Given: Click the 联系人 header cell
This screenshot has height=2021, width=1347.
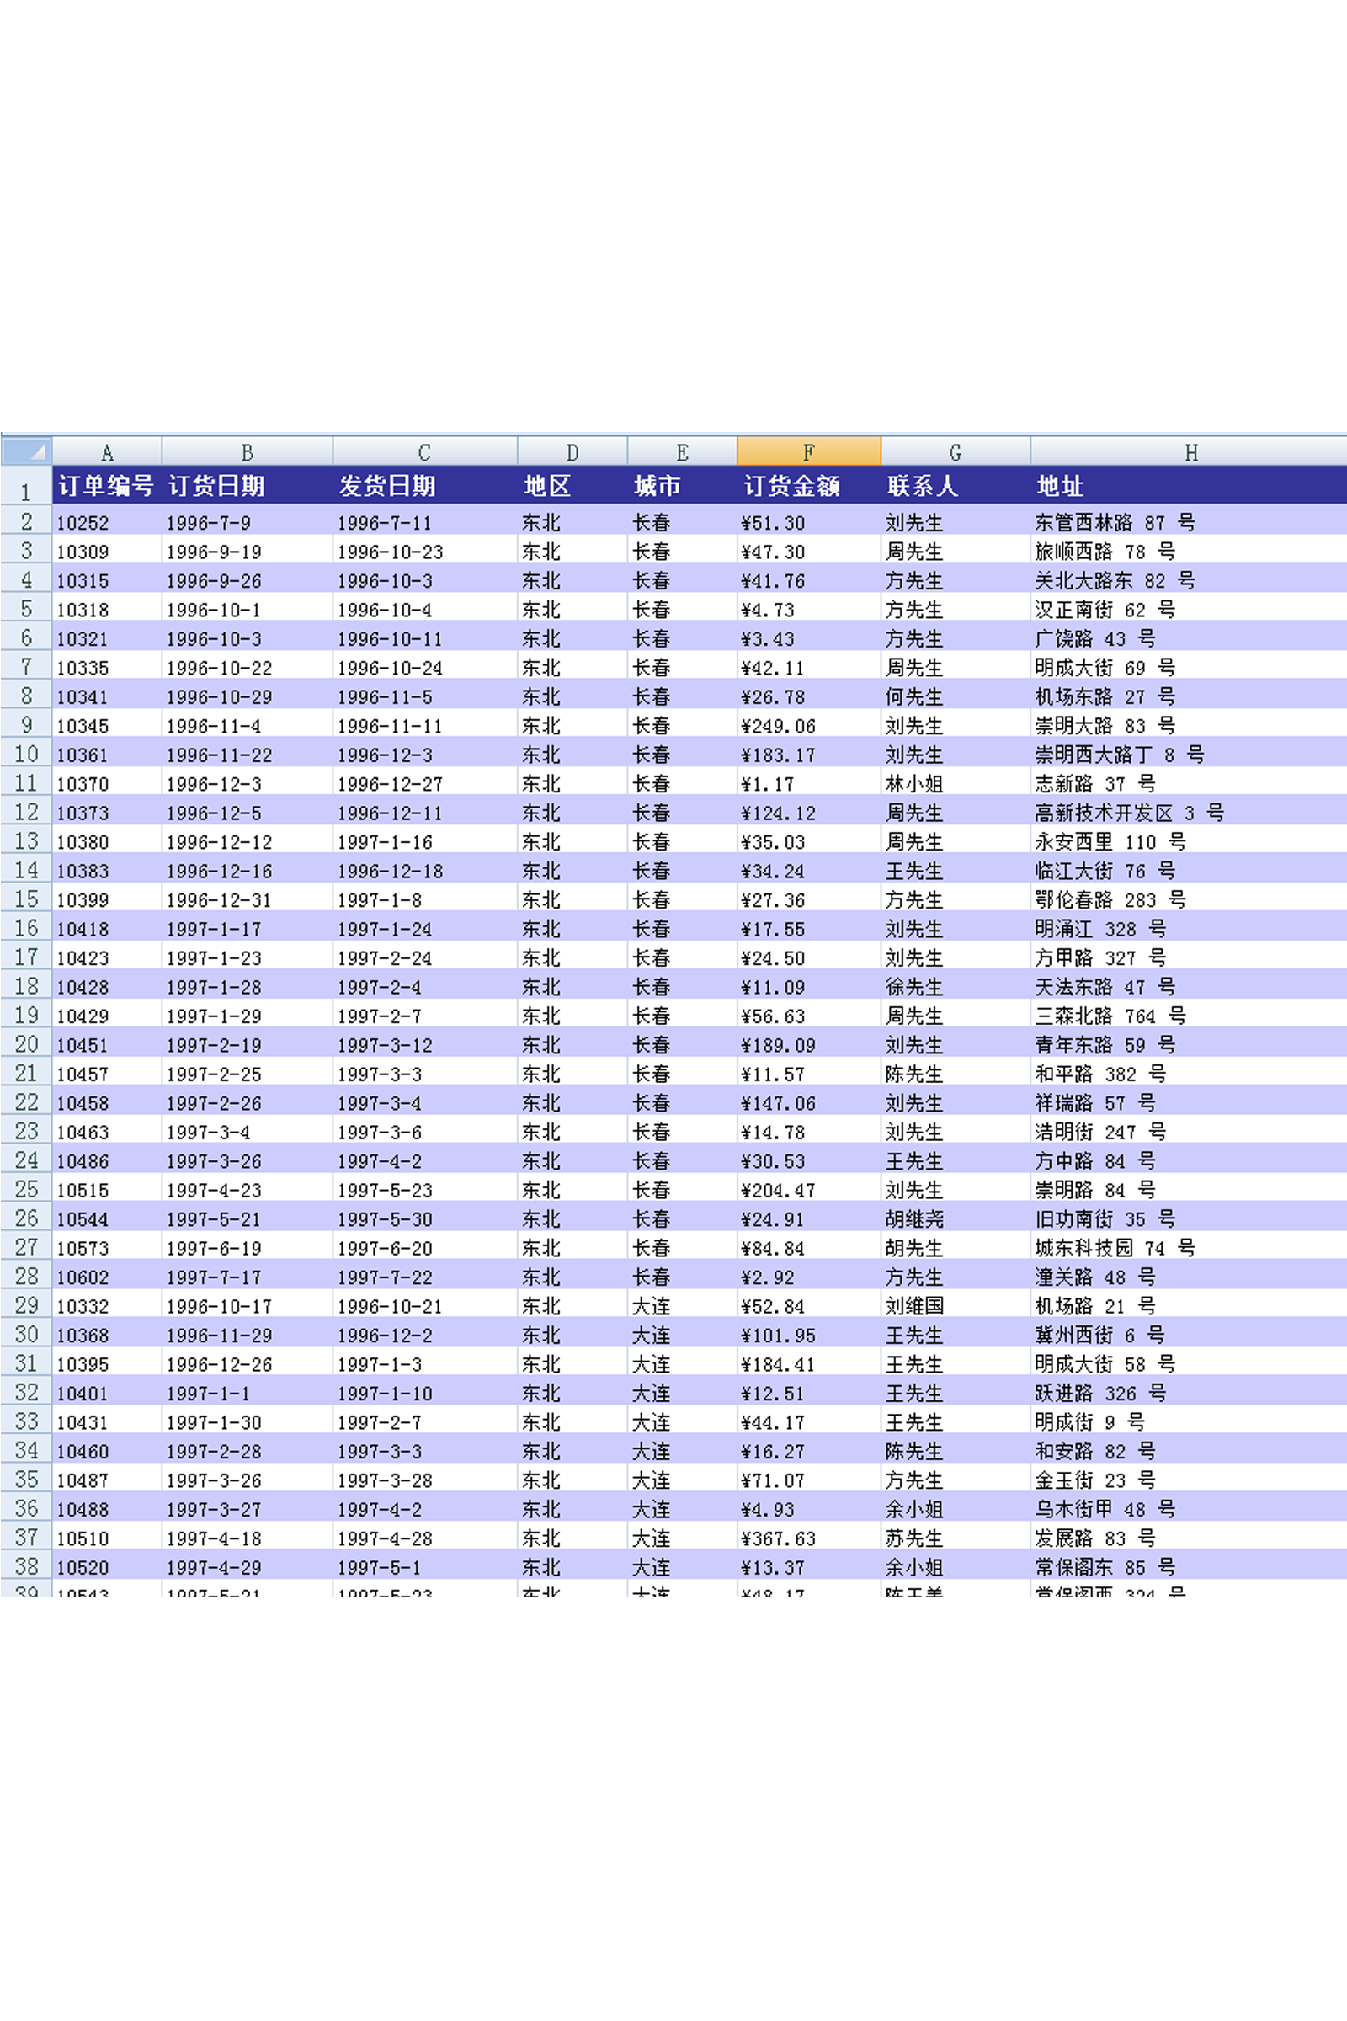Looking at the screenshot, I should pos(955,487).
